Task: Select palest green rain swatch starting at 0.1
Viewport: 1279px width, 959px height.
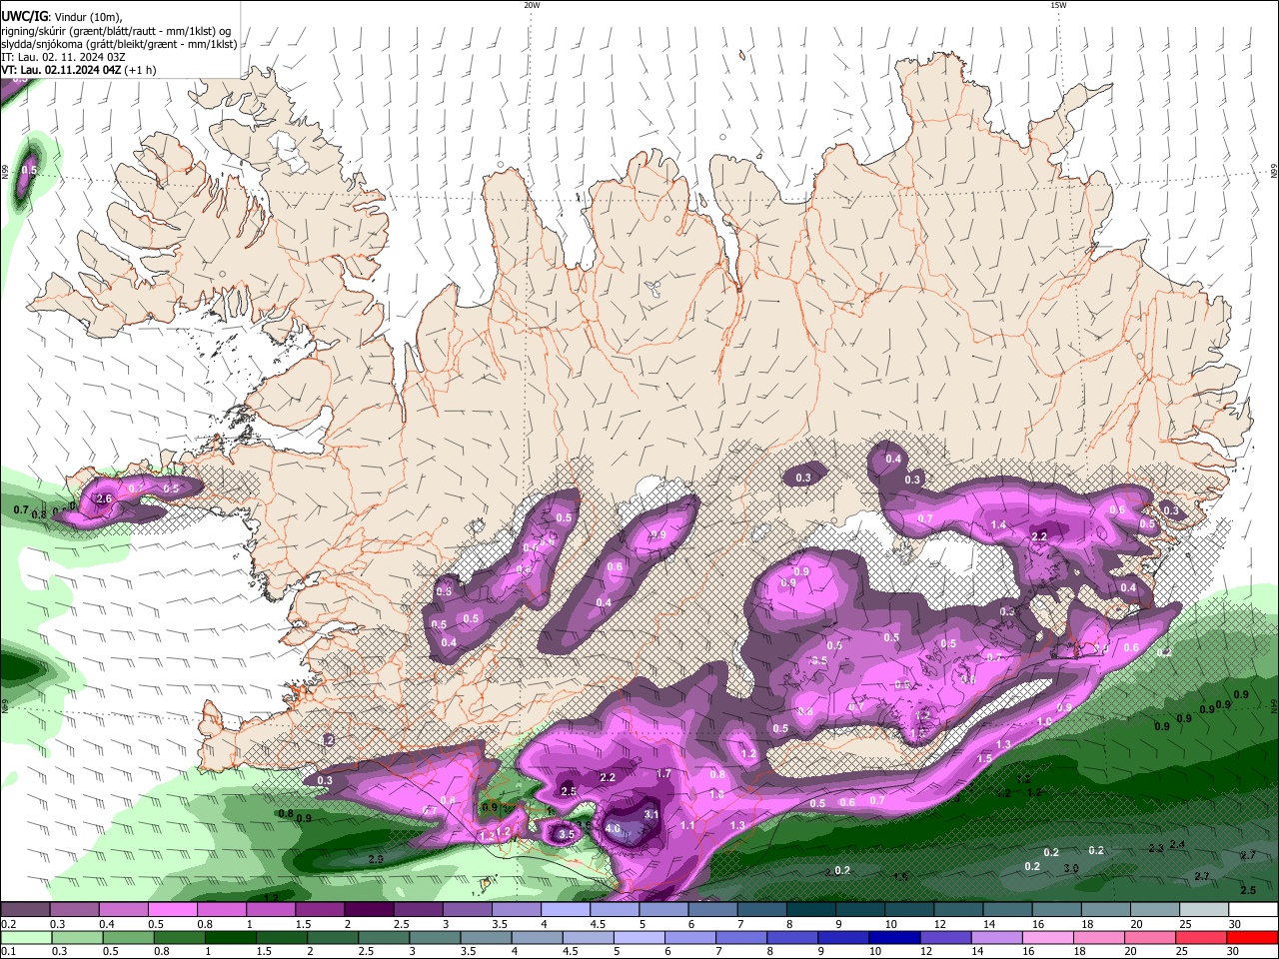Action: click(26, 938)
